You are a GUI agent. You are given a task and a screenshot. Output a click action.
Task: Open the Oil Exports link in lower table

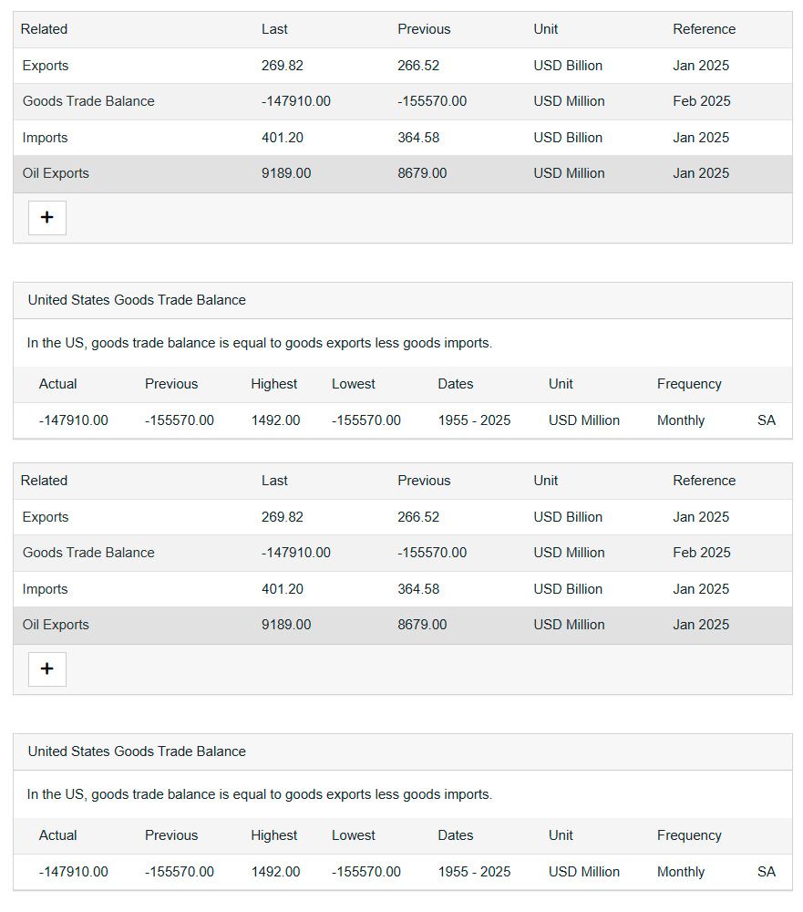(x=56, y=625)
